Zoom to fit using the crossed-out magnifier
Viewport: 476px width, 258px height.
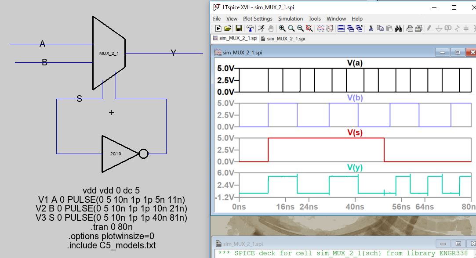pyautogui.click(x=309, y=29)
